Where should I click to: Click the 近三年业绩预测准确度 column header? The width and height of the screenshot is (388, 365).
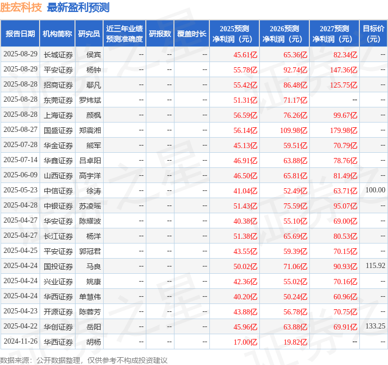[124, 34]
